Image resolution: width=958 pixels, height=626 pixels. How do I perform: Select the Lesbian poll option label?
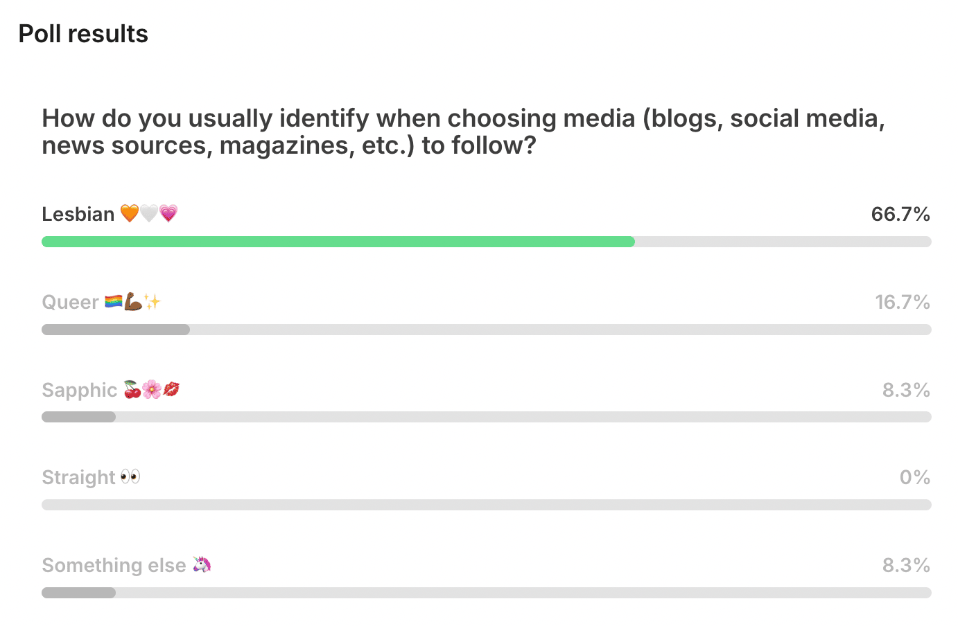(x=78, y=214)
